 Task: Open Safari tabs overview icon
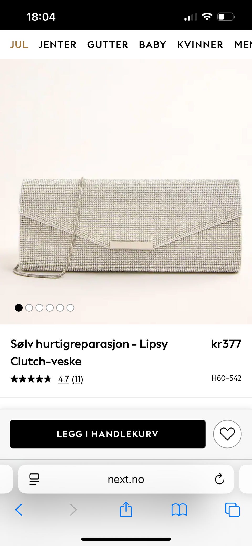click(232, 510)
